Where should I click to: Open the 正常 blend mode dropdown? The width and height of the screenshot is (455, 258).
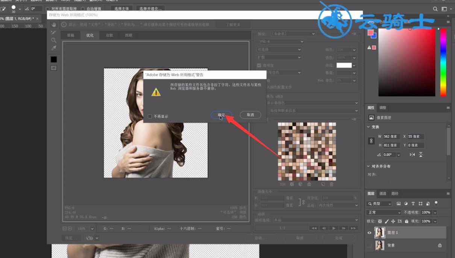point(384,212)
